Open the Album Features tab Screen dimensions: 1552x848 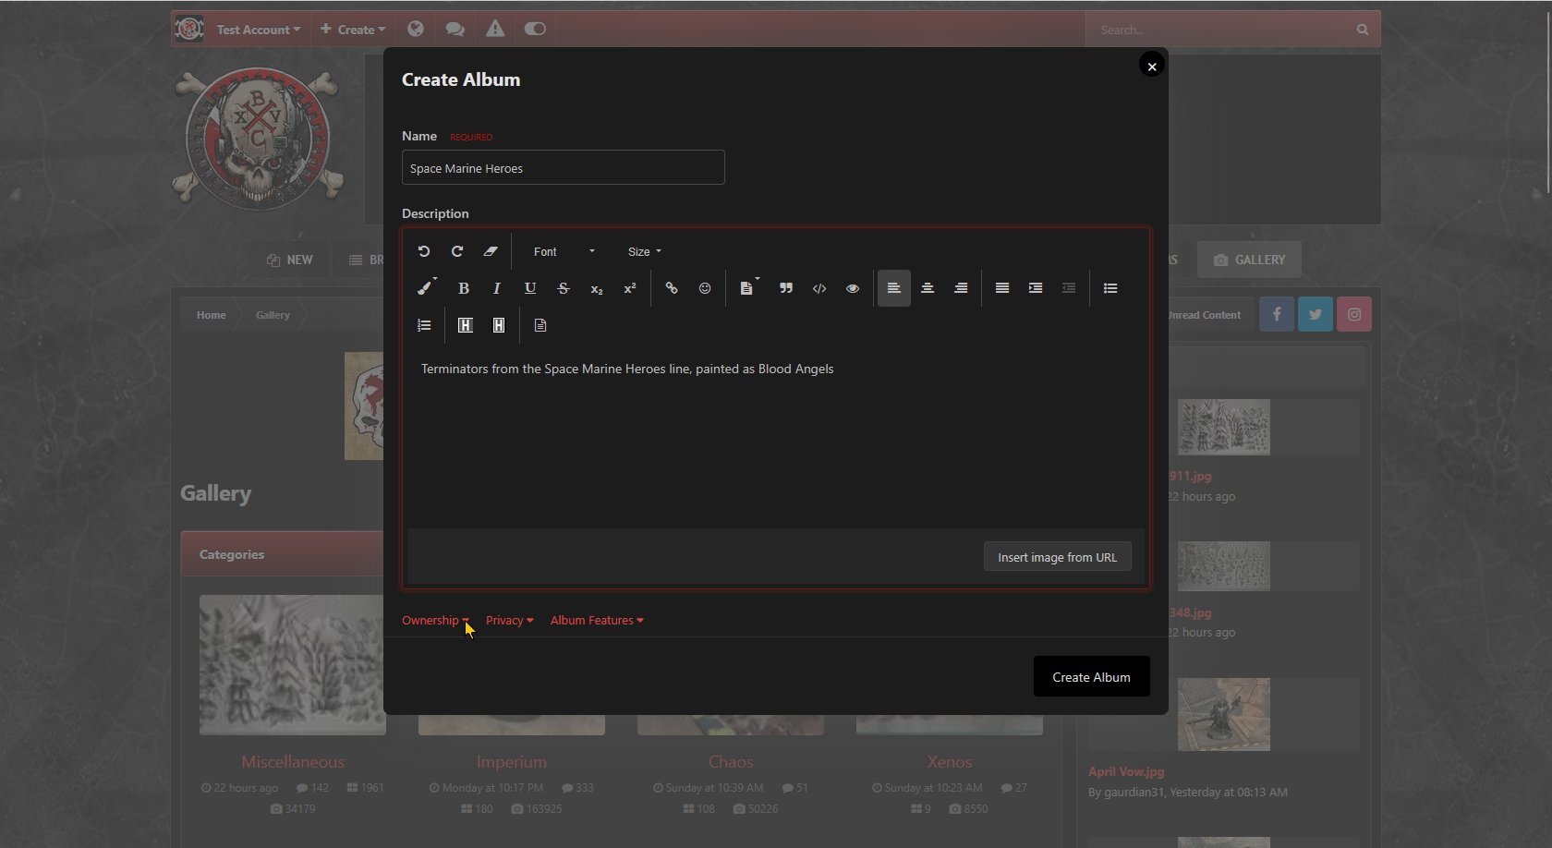pos(597,620)
